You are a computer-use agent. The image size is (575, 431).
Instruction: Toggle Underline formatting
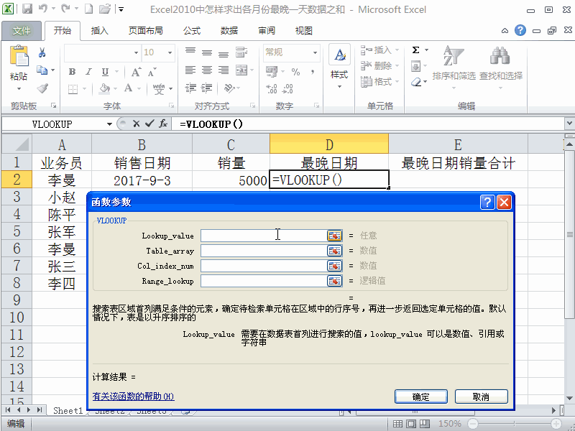tap(105, 72)
